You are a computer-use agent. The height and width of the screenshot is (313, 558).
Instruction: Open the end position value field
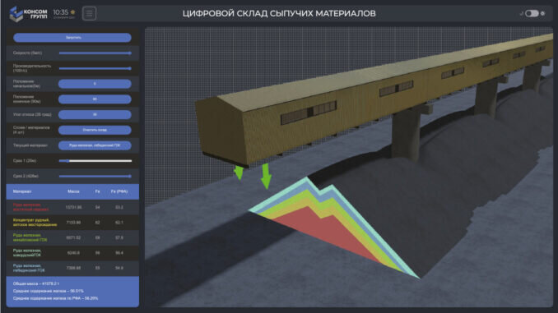(x=95, y=99)
